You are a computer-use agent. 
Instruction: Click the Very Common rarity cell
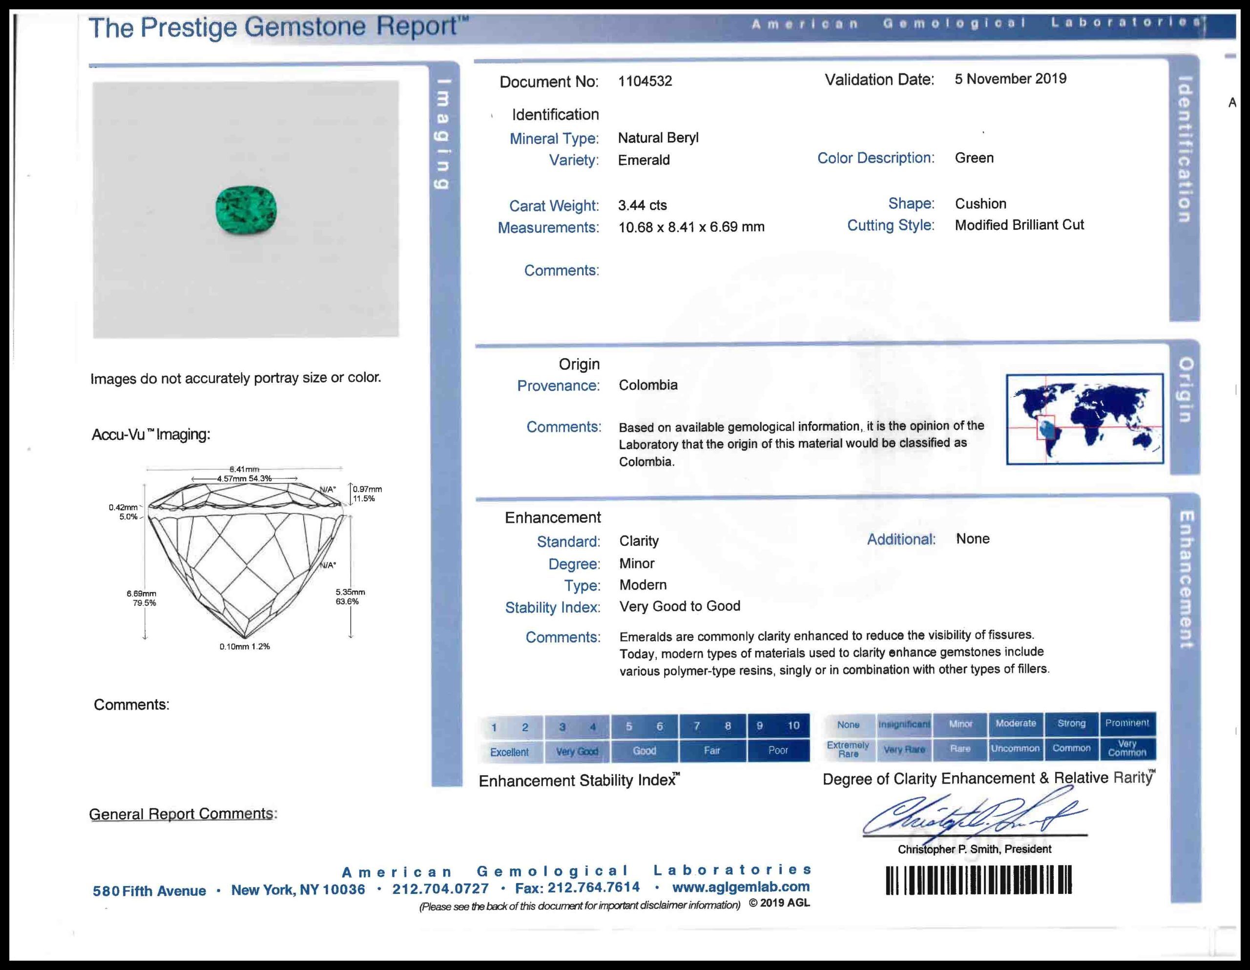pyautogui.click(x=1127, y=748)
